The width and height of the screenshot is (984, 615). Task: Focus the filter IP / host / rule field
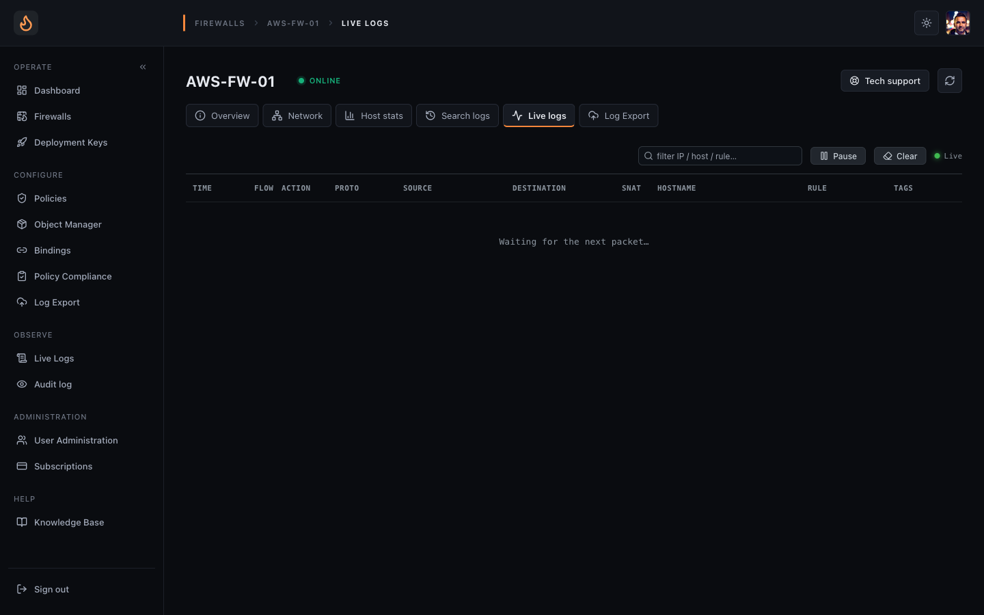pyautogui.click(x=720, y=156)
